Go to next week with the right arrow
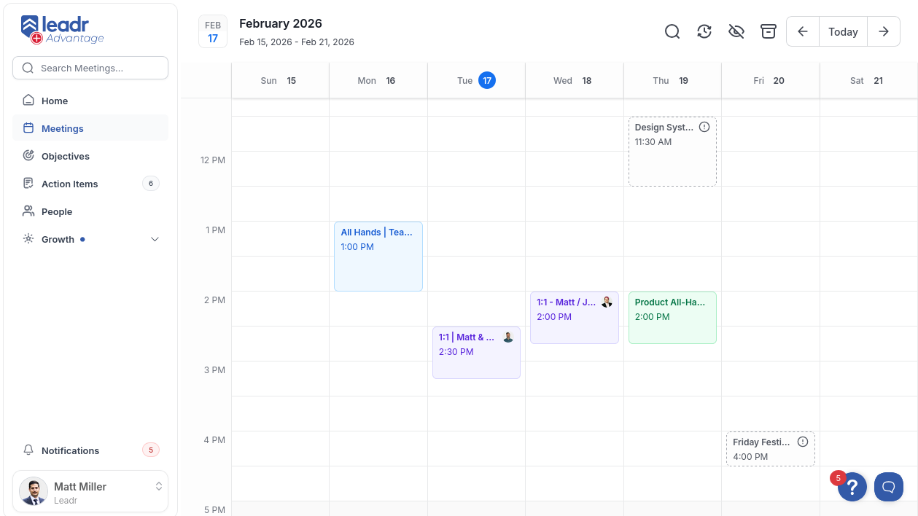The image size is (918, 516). point(883,31)
